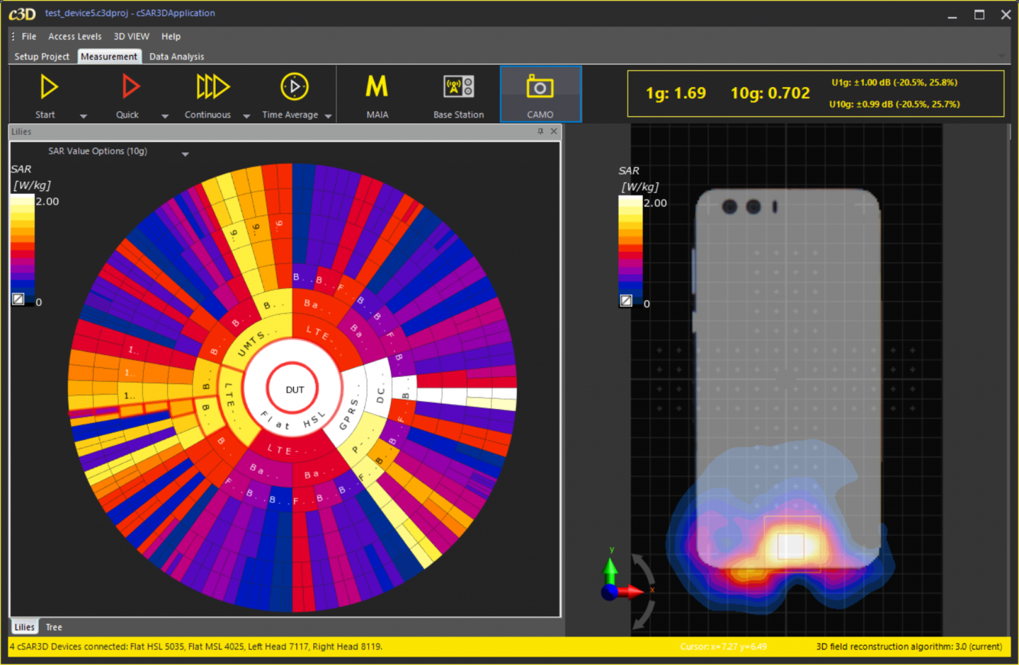Viewport: 1019px width, 665px height.
Task: Open the 3D VIEW menu
Action: [x=131, y=36]
